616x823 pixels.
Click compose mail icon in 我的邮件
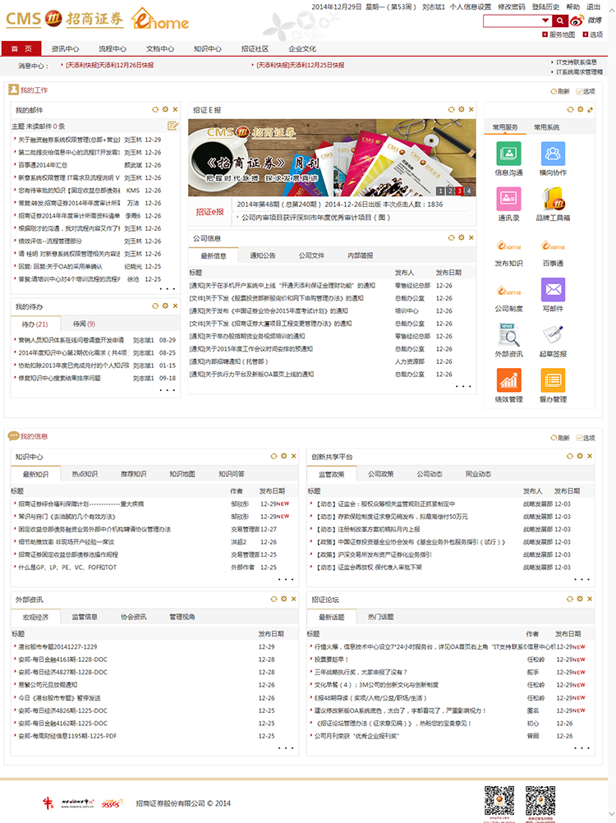point(172,126)
